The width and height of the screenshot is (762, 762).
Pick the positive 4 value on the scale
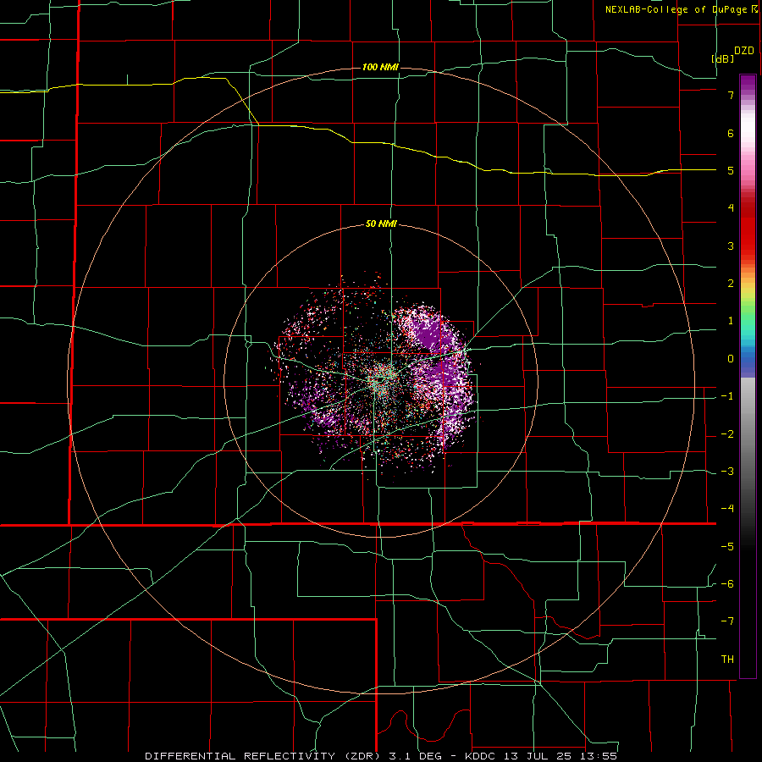(x=731, y=208)
